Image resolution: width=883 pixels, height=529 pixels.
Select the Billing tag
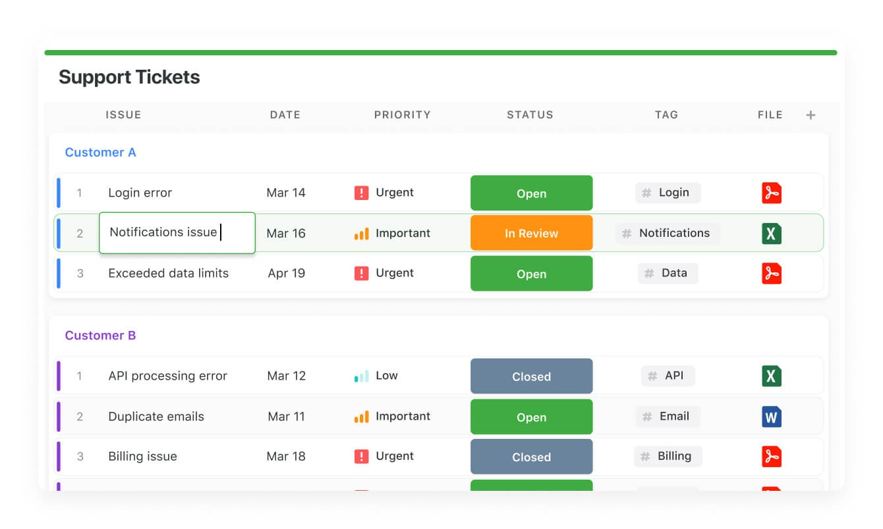pyautogui.click(x=668, y=456)
